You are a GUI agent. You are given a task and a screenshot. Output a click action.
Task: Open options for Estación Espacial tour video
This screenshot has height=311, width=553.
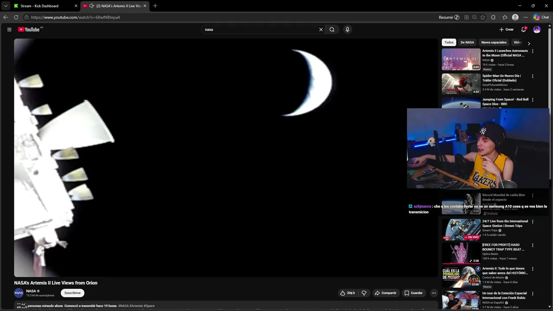coord(532,293)
